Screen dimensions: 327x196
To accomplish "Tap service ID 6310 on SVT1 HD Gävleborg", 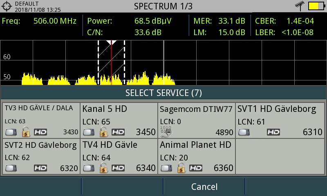I will 313,132.
